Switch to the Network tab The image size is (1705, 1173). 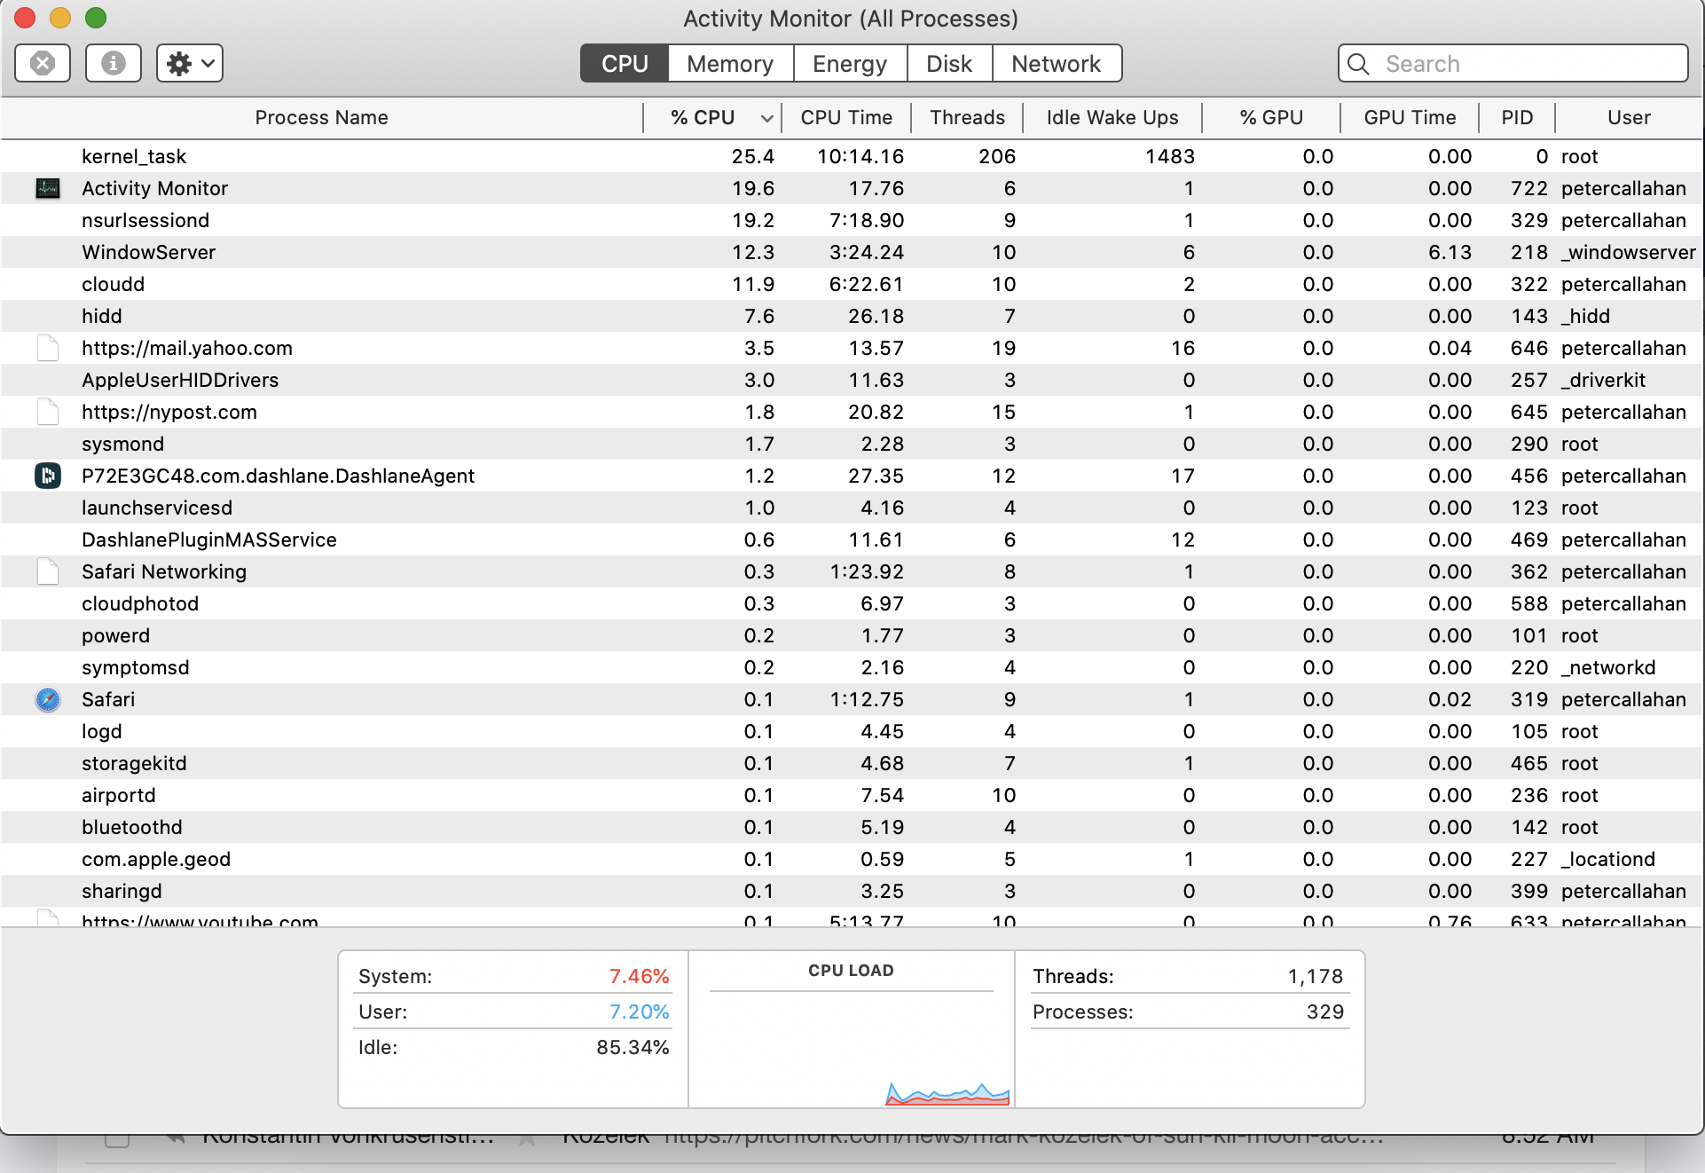click(1057, 64)
